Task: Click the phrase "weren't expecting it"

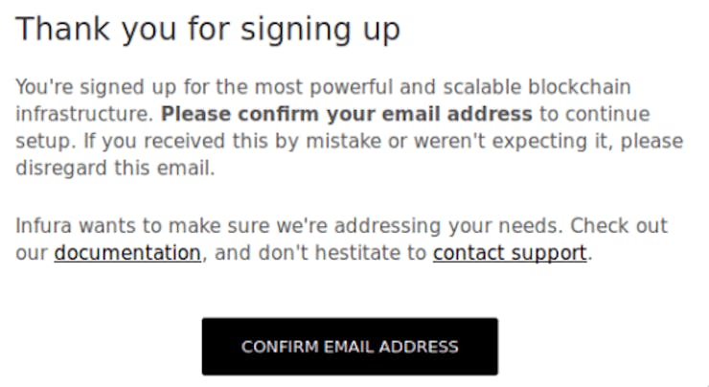Action: point(515,142)
